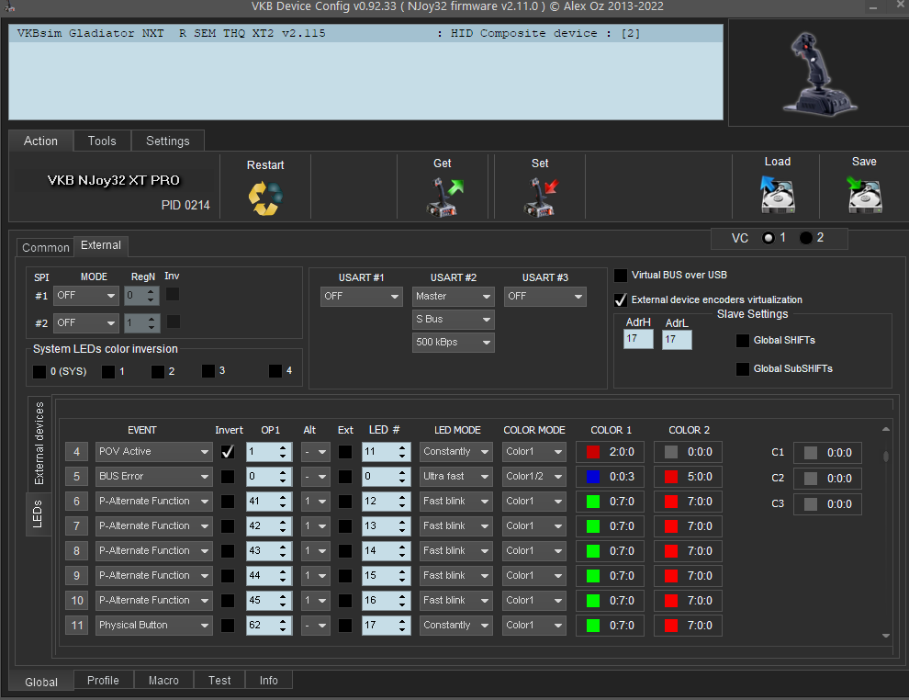Click the C1 color swatch
Image resolution: width=909 pixels, height=700 pixels.
(x=811, y=453)
